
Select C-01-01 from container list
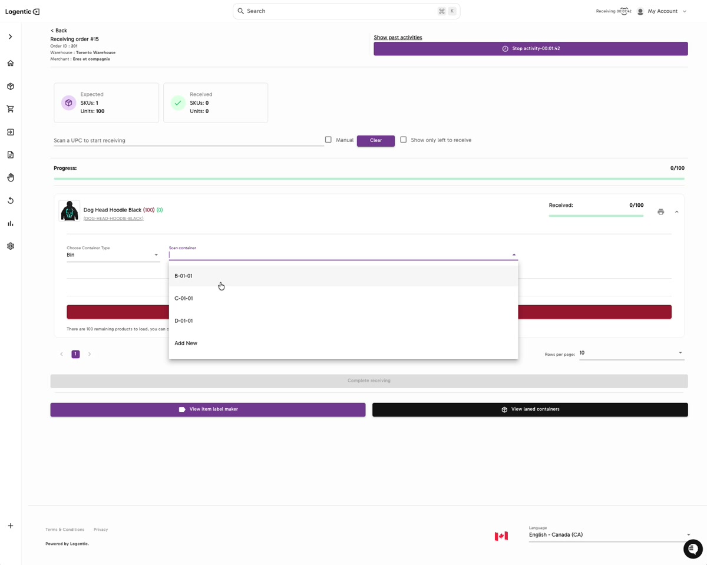click(343, 298)
